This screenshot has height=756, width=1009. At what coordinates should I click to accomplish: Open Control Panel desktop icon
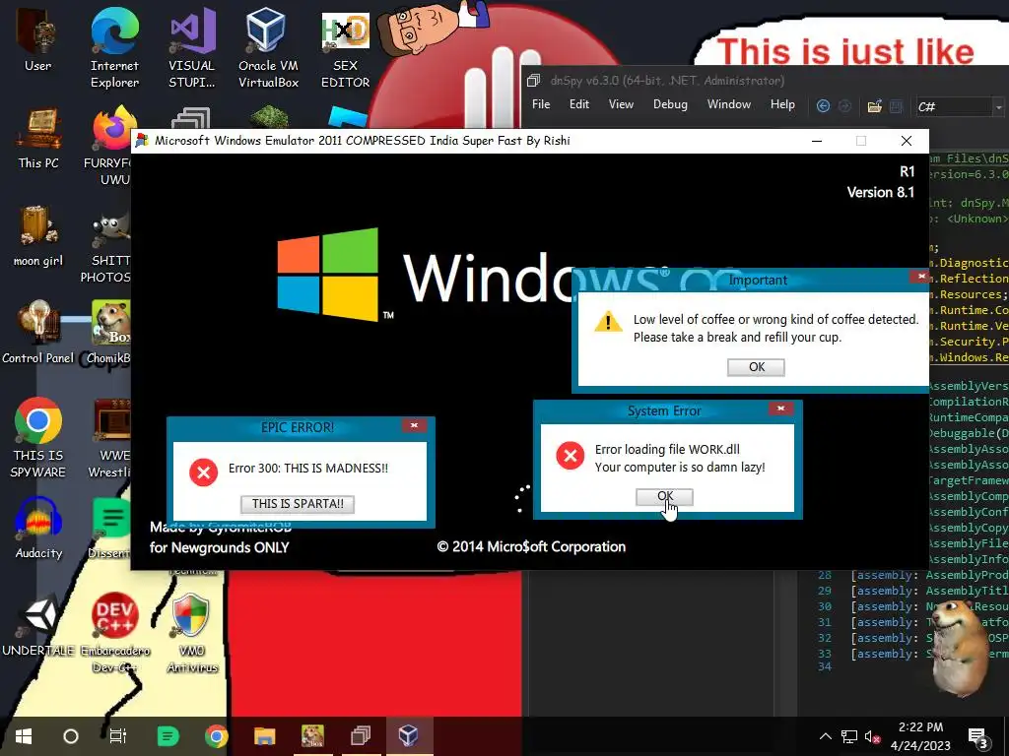(38, 333)
